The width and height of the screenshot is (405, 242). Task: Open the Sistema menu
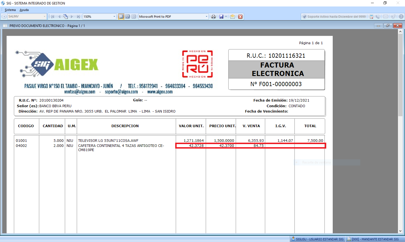pyautogui.click(x=10, y=10)
